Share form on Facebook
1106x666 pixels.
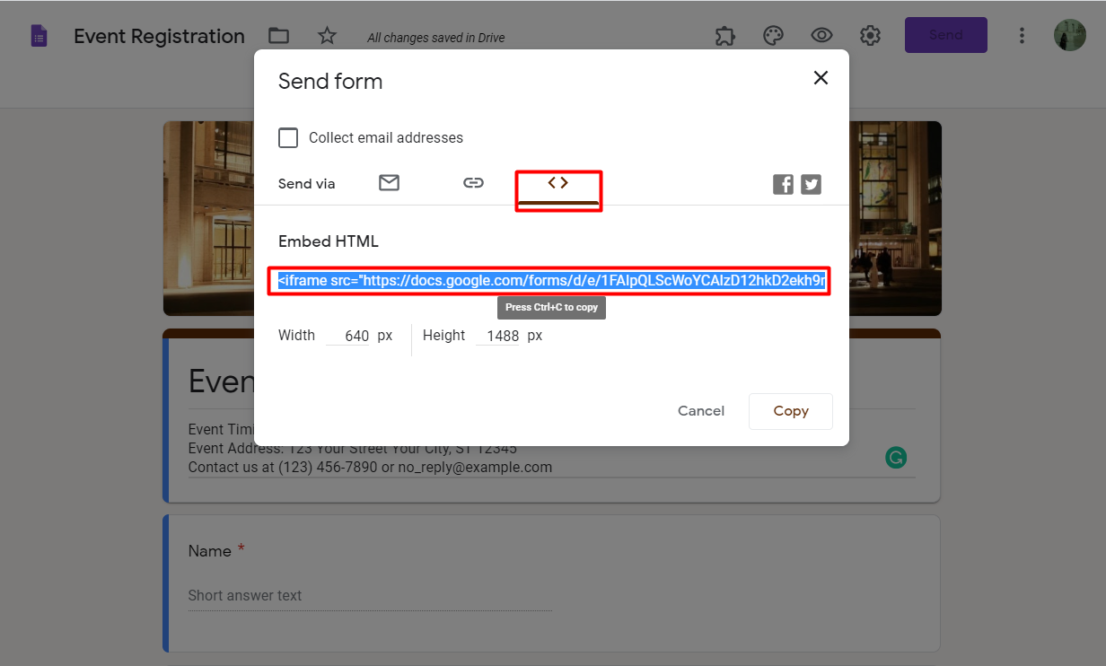pos(783,184)
